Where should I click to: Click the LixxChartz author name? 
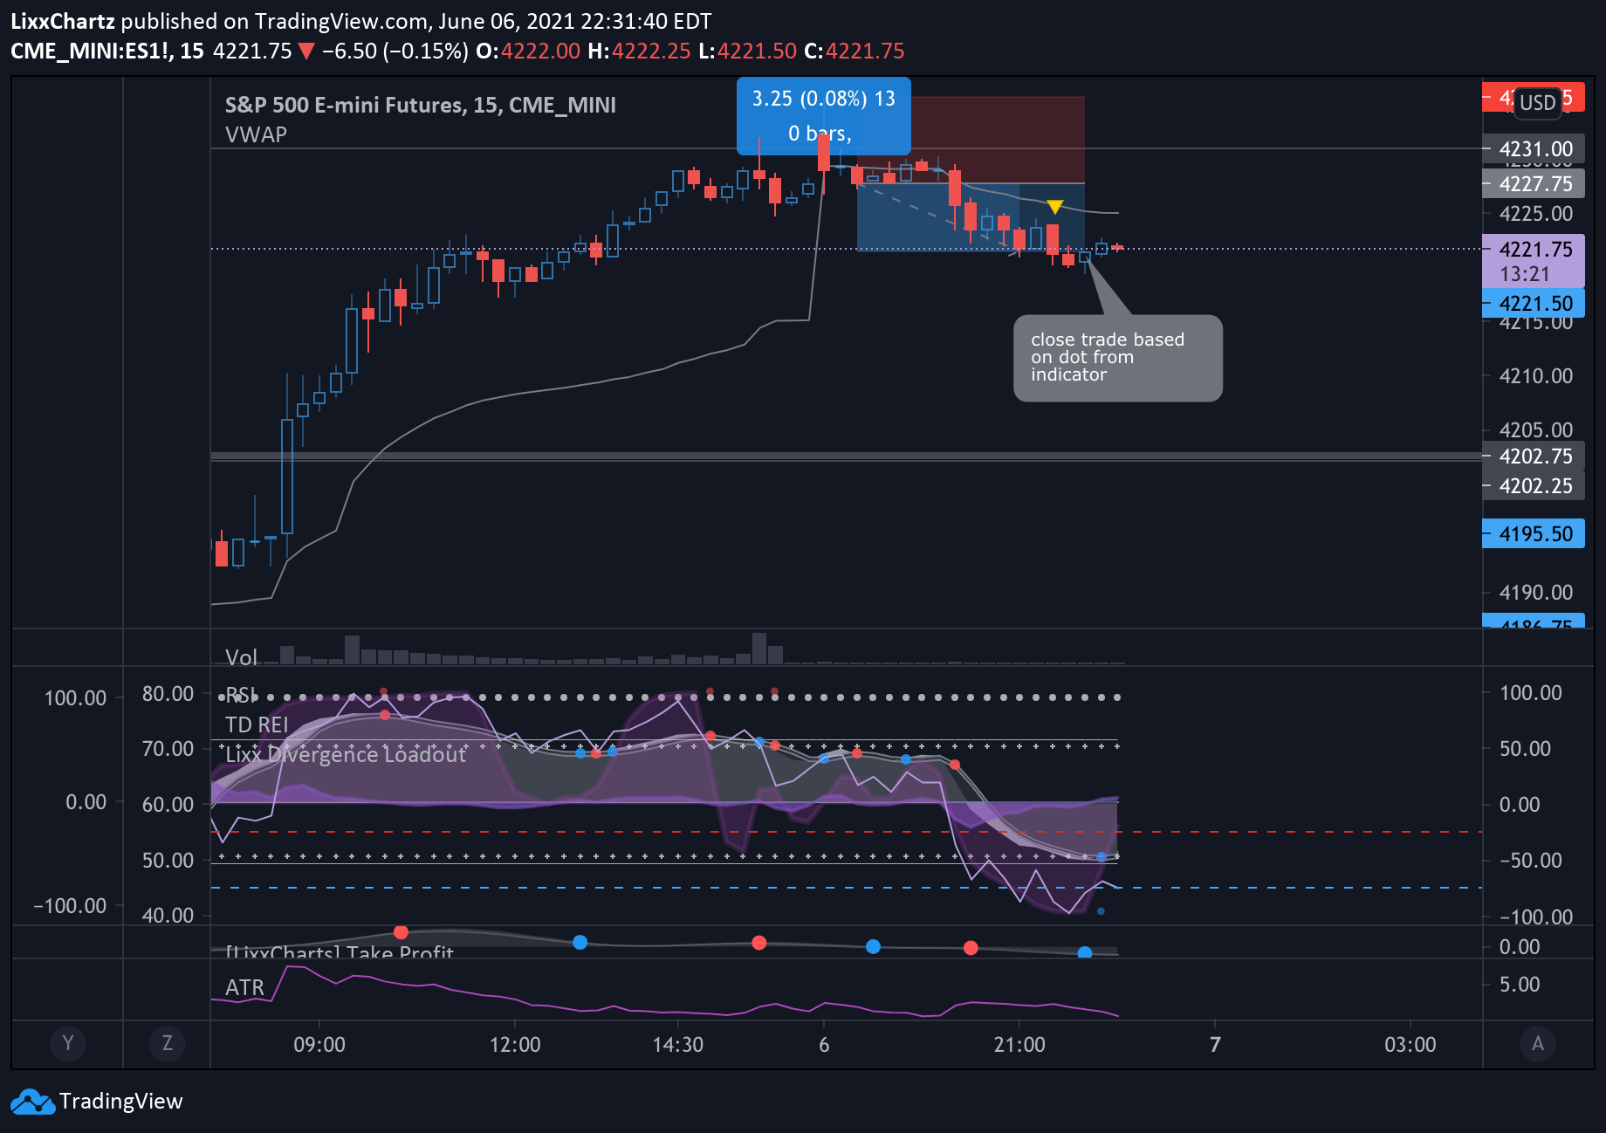click(x=62, y=22)
